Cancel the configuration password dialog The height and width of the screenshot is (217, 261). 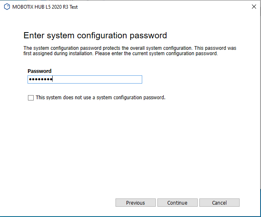219,203
